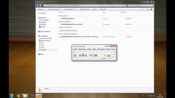
Task: Select the .aac audio file row
Action: point(95,37)
